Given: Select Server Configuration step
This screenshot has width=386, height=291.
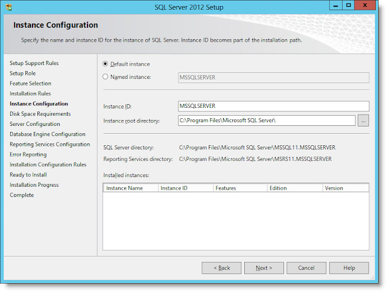Looking at the screenshot, I should tap(35, 124).
